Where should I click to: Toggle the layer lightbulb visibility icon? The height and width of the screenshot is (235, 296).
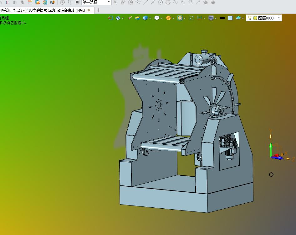250,18
